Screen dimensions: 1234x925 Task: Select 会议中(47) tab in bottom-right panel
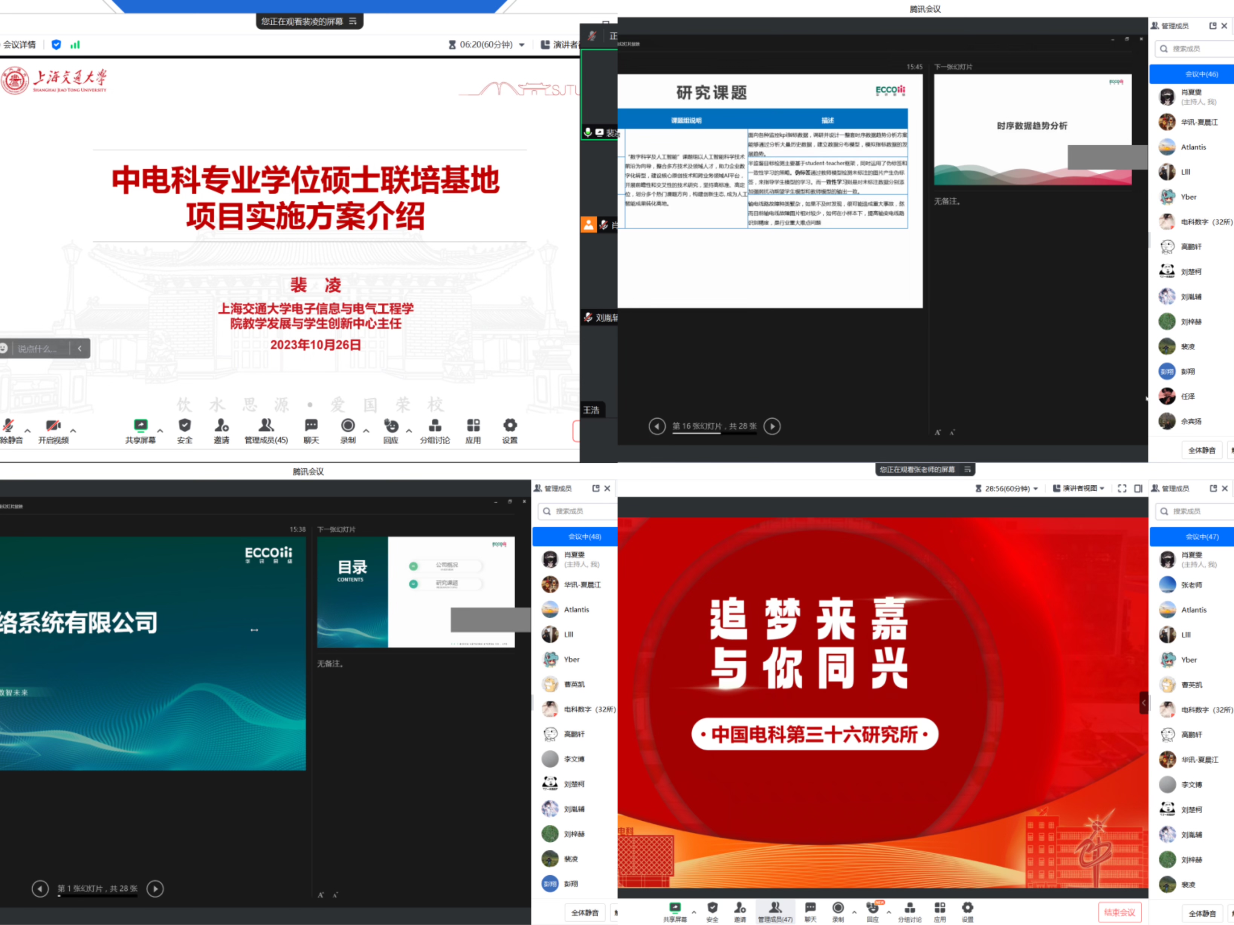(1191, 536)
